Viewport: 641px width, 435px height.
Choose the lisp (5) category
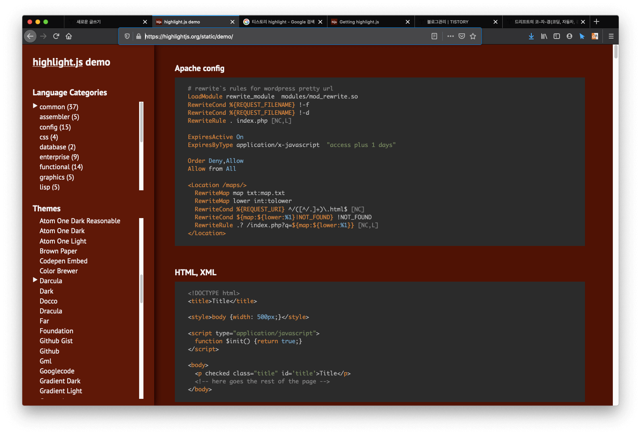pyautogui.click(x=50, y=187)
